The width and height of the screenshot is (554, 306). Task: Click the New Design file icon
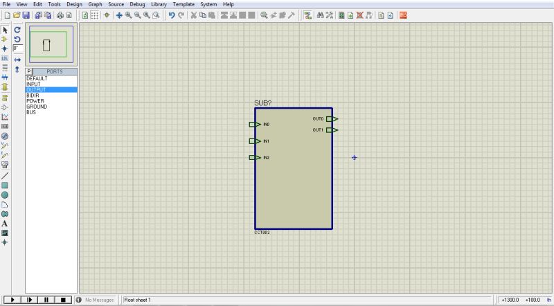(x=8, y=15)
